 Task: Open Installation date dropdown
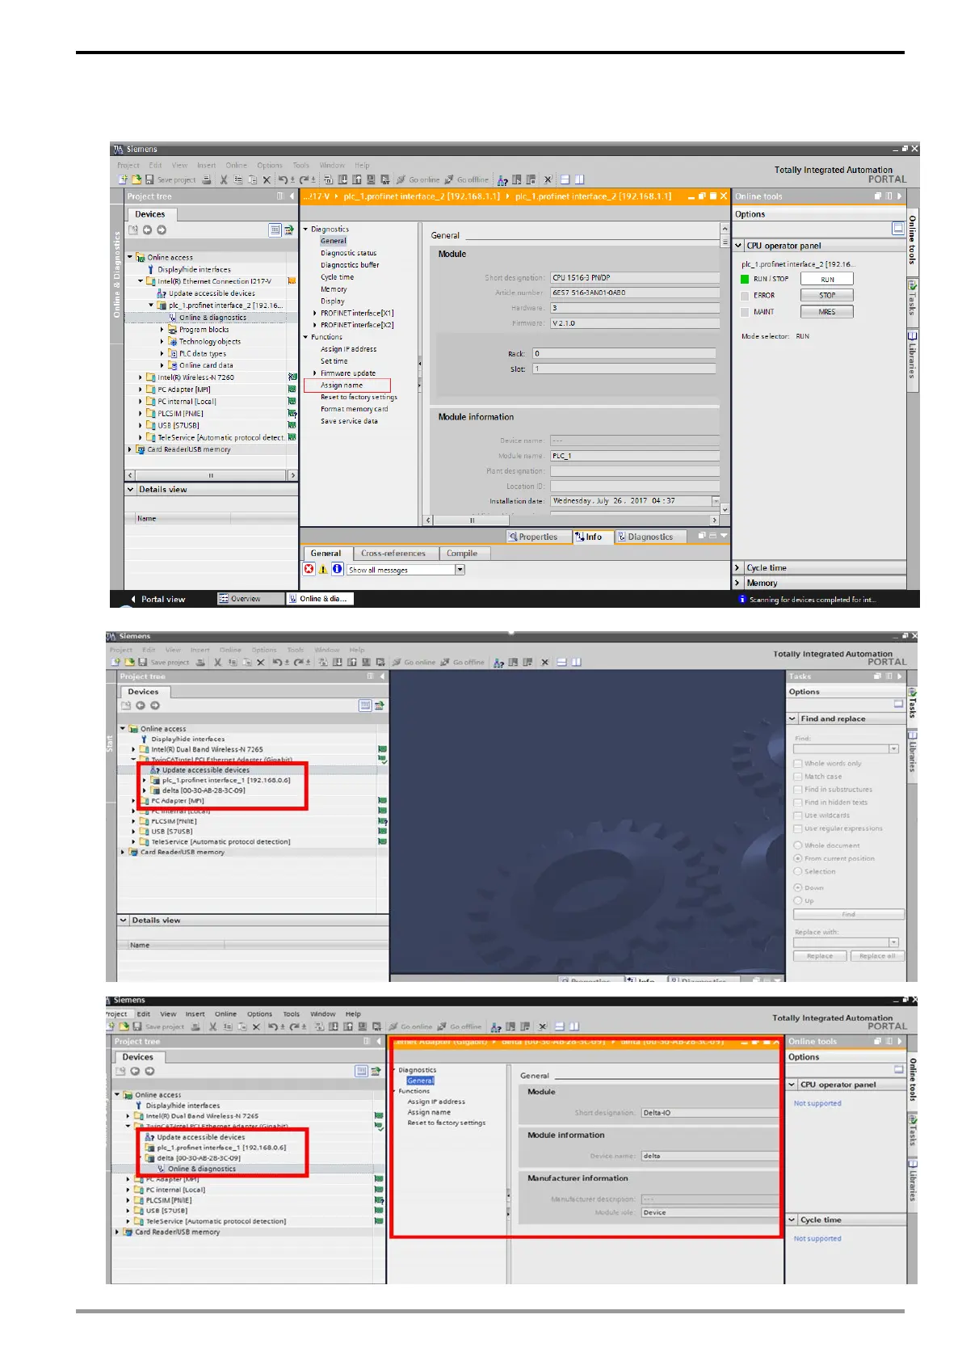715,501
